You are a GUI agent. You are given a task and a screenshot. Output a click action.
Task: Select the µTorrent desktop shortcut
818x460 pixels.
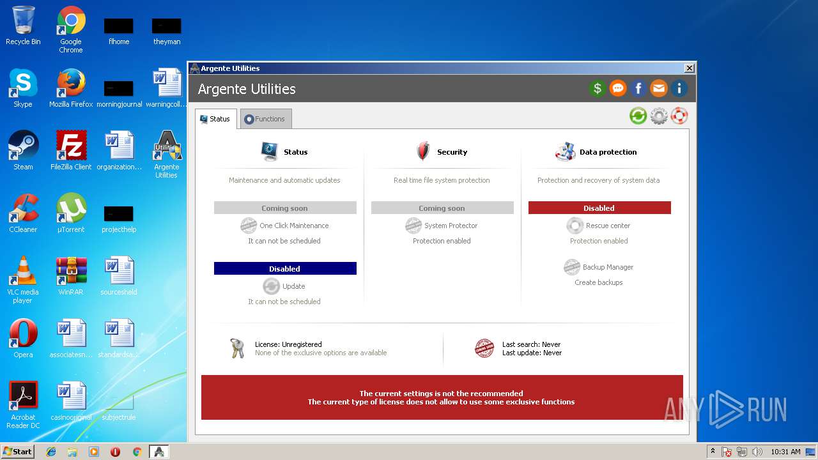pos(71,213)
